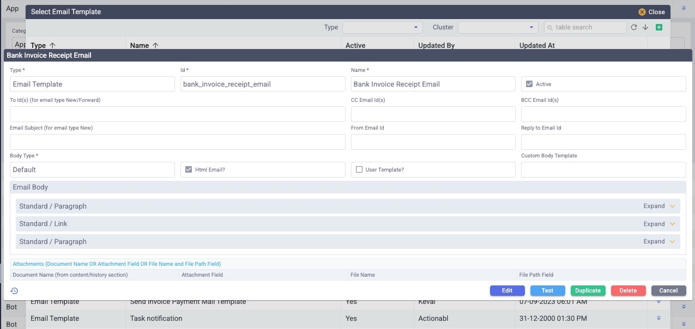Image resolution: width=695 pixels, height=329 pixels.
Task: Open row actions chevron on Task notification row
Action: click(658, 318)
